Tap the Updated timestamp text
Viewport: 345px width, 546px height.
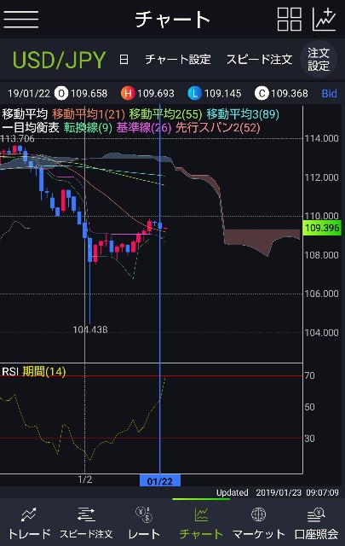coord(277,493)
